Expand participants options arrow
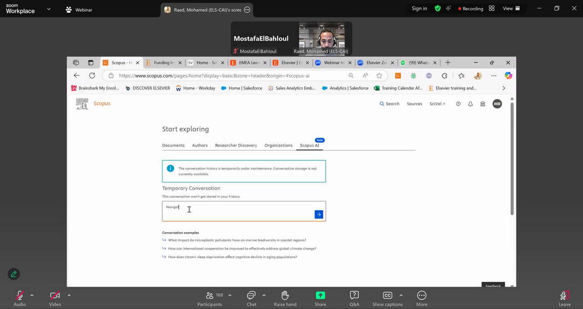 coord(230,295)
